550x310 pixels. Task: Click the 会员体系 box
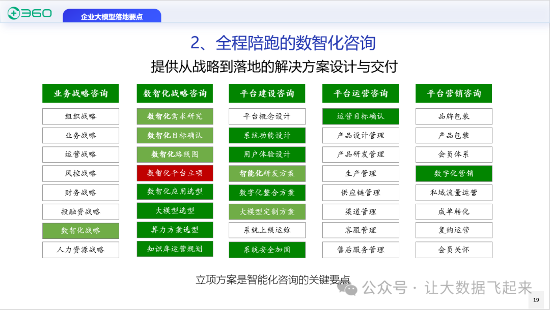pyautogui.click(x=454, y=154)
